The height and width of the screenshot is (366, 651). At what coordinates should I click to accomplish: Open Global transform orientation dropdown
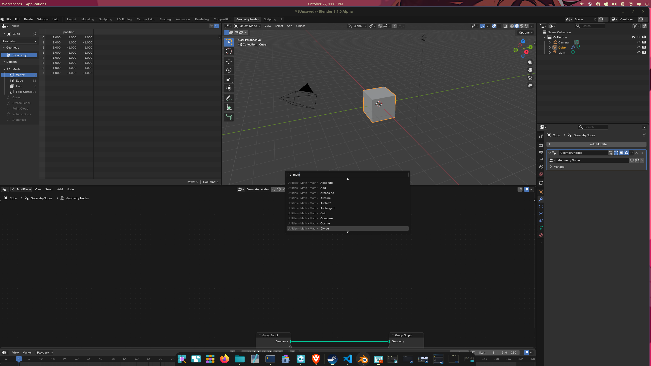pyautogui.click(x=357, y=26)
